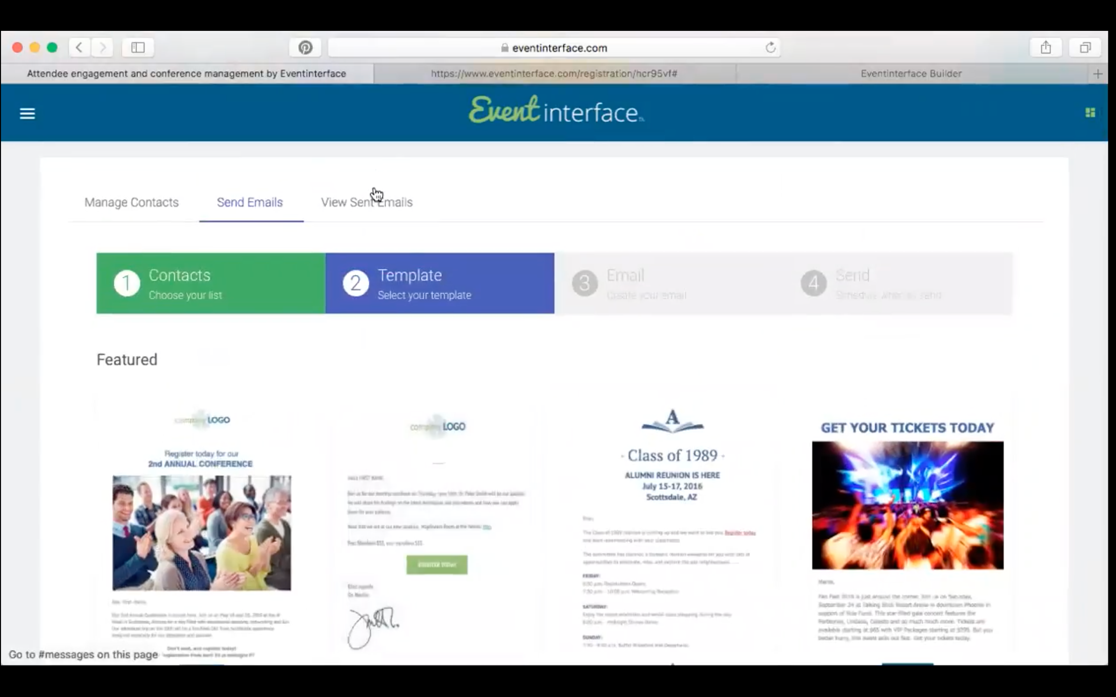
Task: Select step 1 Contacts to choose your list
Action: point(210,283)
